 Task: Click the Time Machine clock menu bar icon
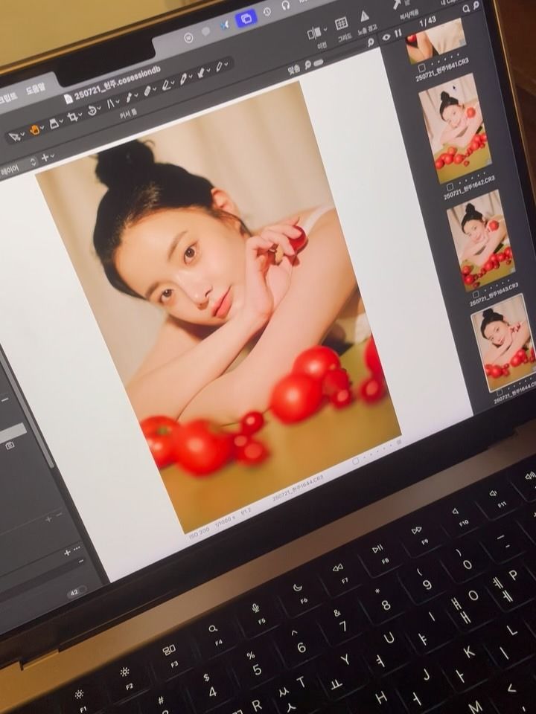point(267,11)
